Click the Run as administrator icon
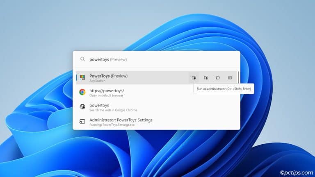The width and height of the screenshot is (315, 177). click(194, 77)
